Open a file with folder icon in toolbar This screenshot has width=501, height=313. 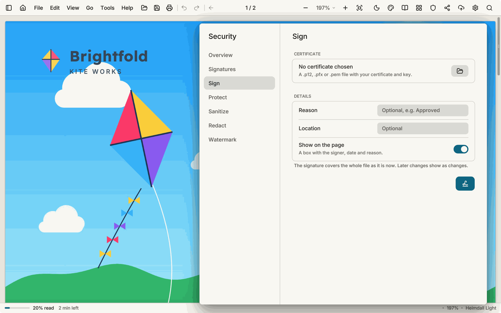144,8
